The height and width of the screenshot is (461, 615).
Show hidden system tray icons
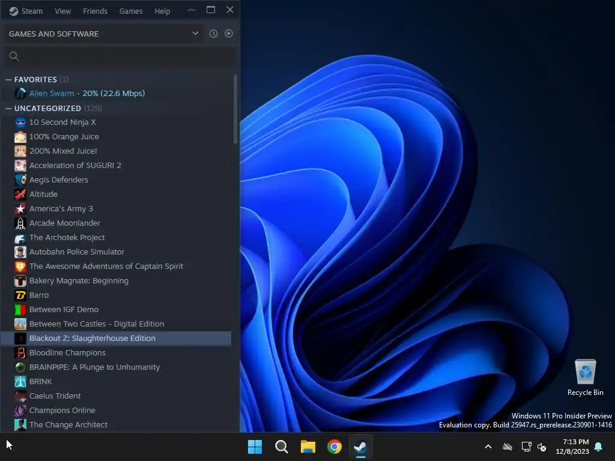488,447
